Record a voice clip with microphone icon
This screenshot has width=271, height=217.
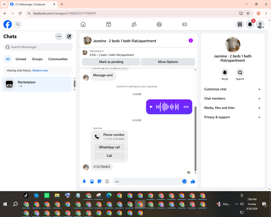pos(84,181)
